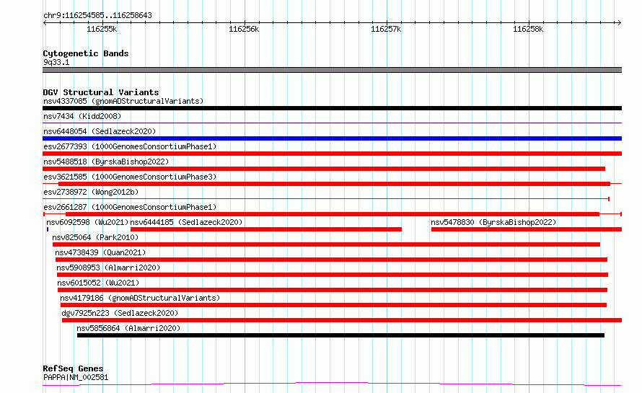Select the red nsv5488518 variant bar
The height and width of the screenshot is (393, 642).
pos(324,169)
